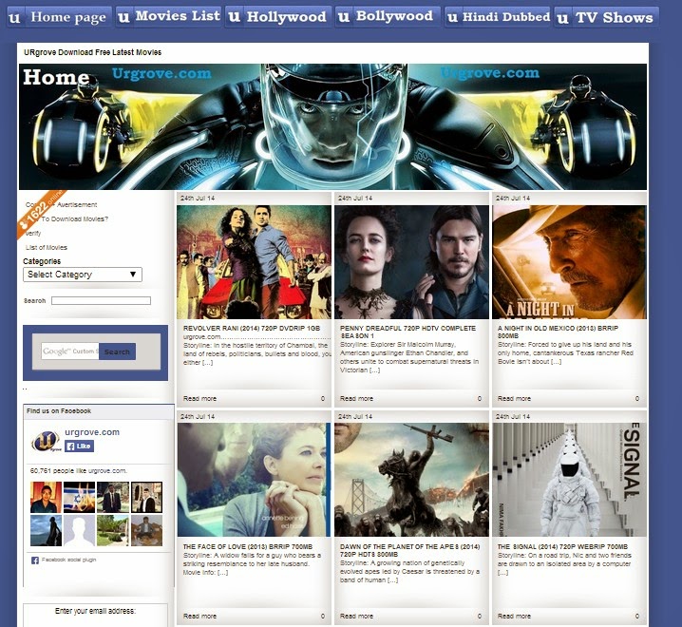This screenshot has width=682, height=627.
Task: Click the 'u' icon beside Home page
Action: 15,17
